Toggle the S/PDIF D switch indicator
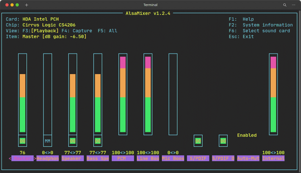Viewport: 301px width, 173px height. (223, 141)
